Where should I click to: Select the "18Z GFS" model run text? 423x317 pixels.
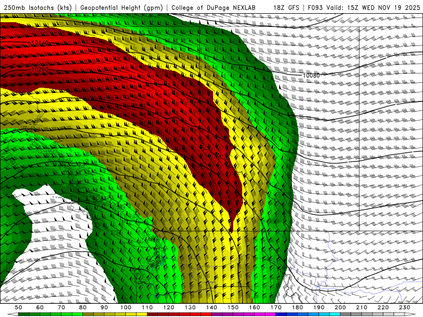coord(286,7)
